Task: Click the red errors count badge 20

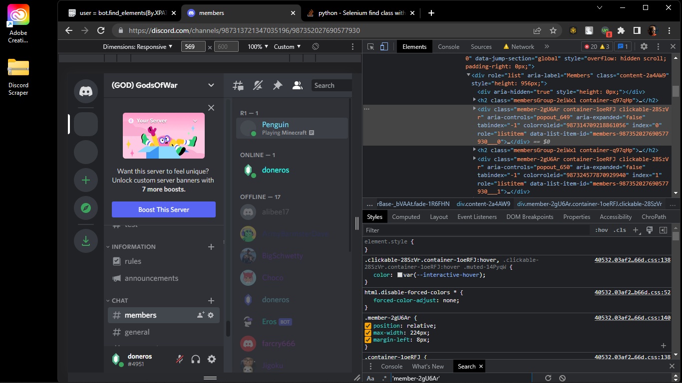Action: 590,46
